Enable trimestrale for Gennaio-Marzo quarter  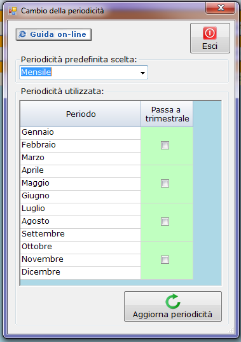165,146
